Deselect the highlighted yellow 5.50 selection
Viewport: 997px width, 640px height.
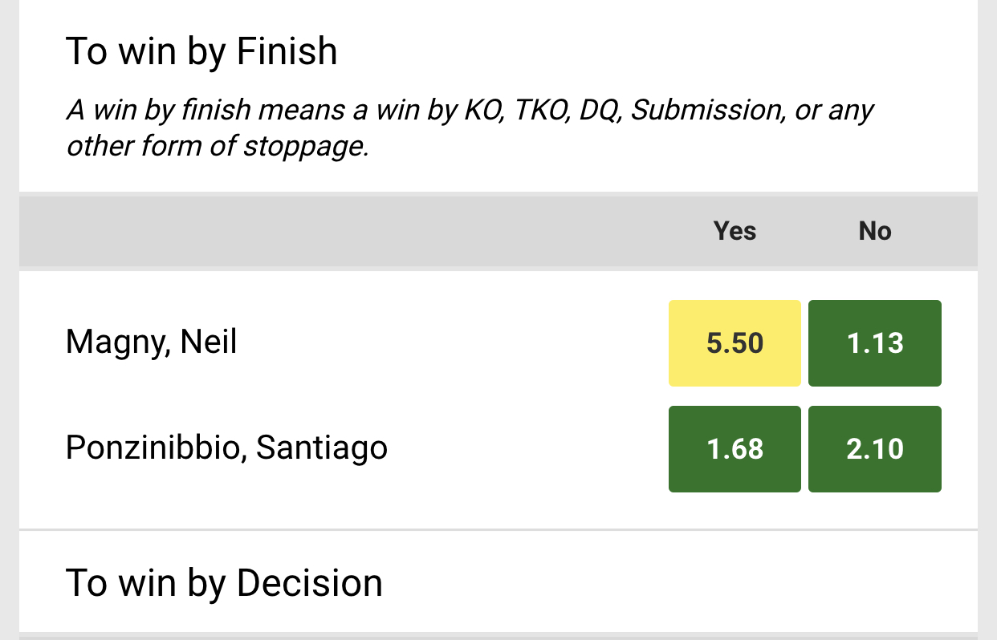pyautogui.click(x=735, y=343)
